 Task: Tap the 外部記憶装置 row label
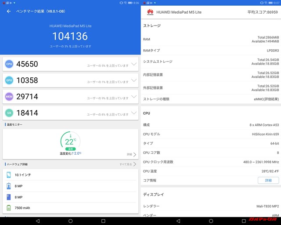coord(153,88)
